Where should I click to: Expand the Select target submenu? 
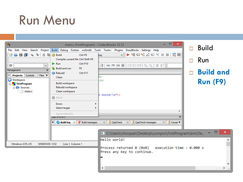74,108
